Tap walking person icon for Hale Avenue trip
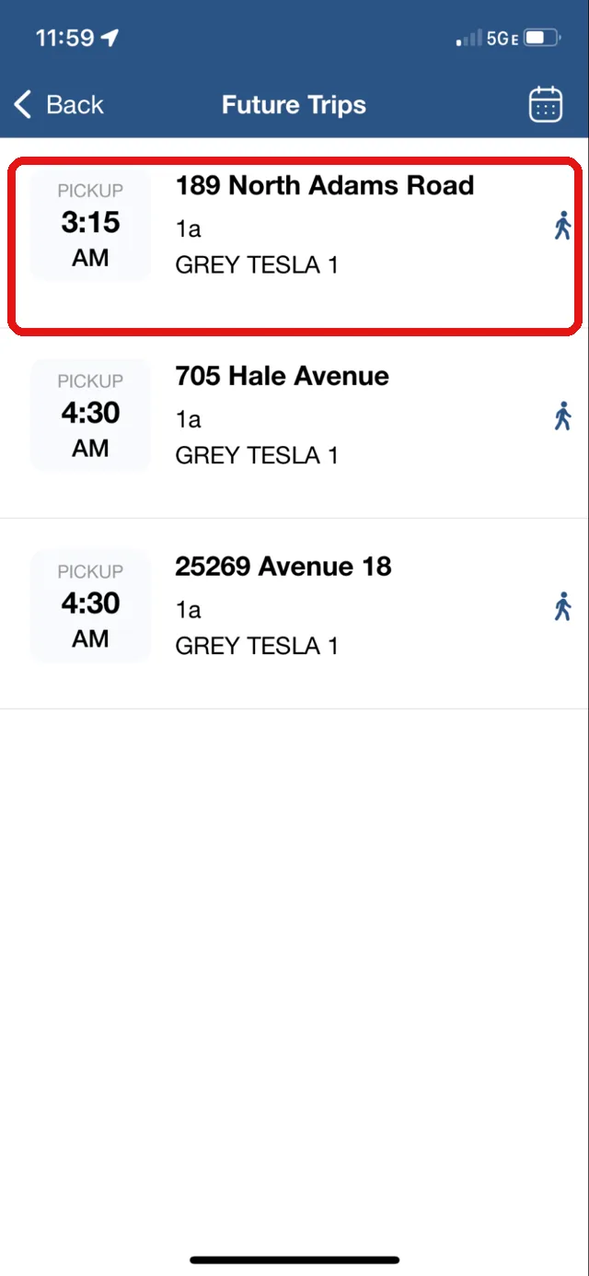This screenshot has width=589, height=1276. (563, 416)
